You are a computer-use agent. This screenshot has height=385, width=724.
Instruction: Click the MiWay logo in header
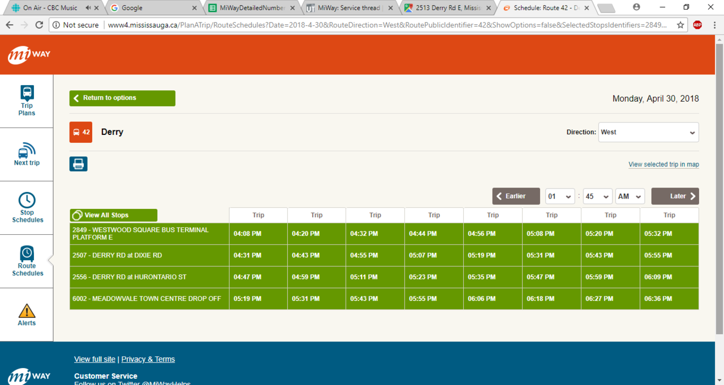(29, 55)
